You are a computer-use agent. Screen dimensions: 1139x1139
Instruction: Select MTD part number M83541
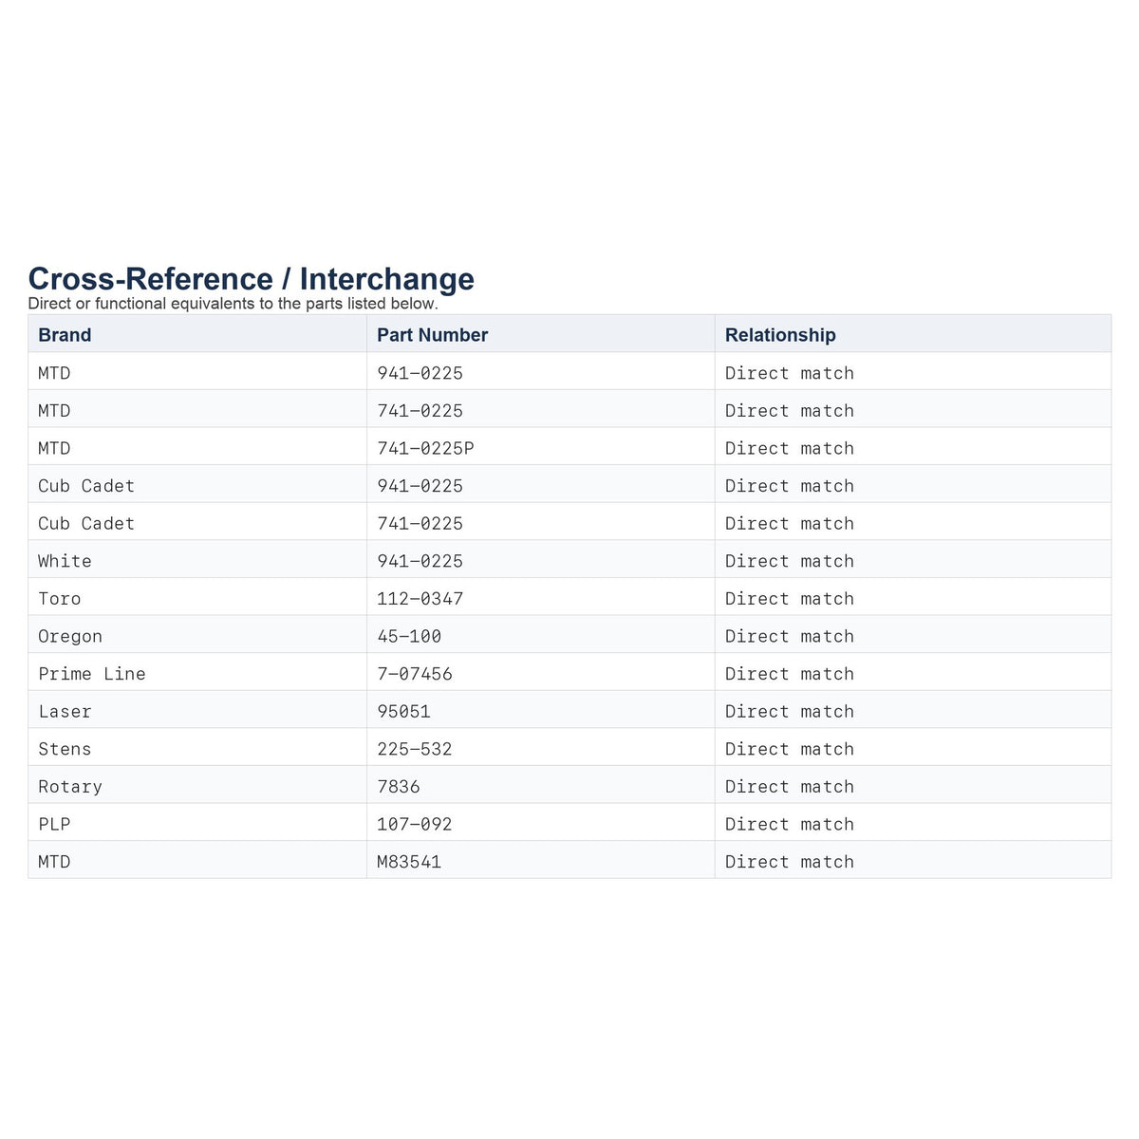[409, 862]
